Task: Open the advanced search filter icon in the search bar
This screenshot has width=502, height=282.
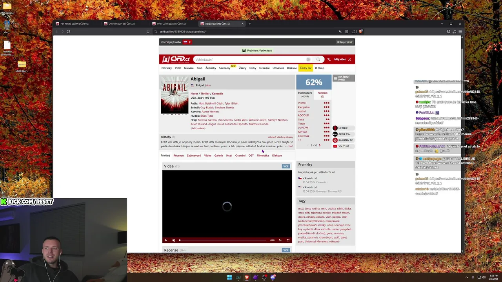Action: (308, 60)
